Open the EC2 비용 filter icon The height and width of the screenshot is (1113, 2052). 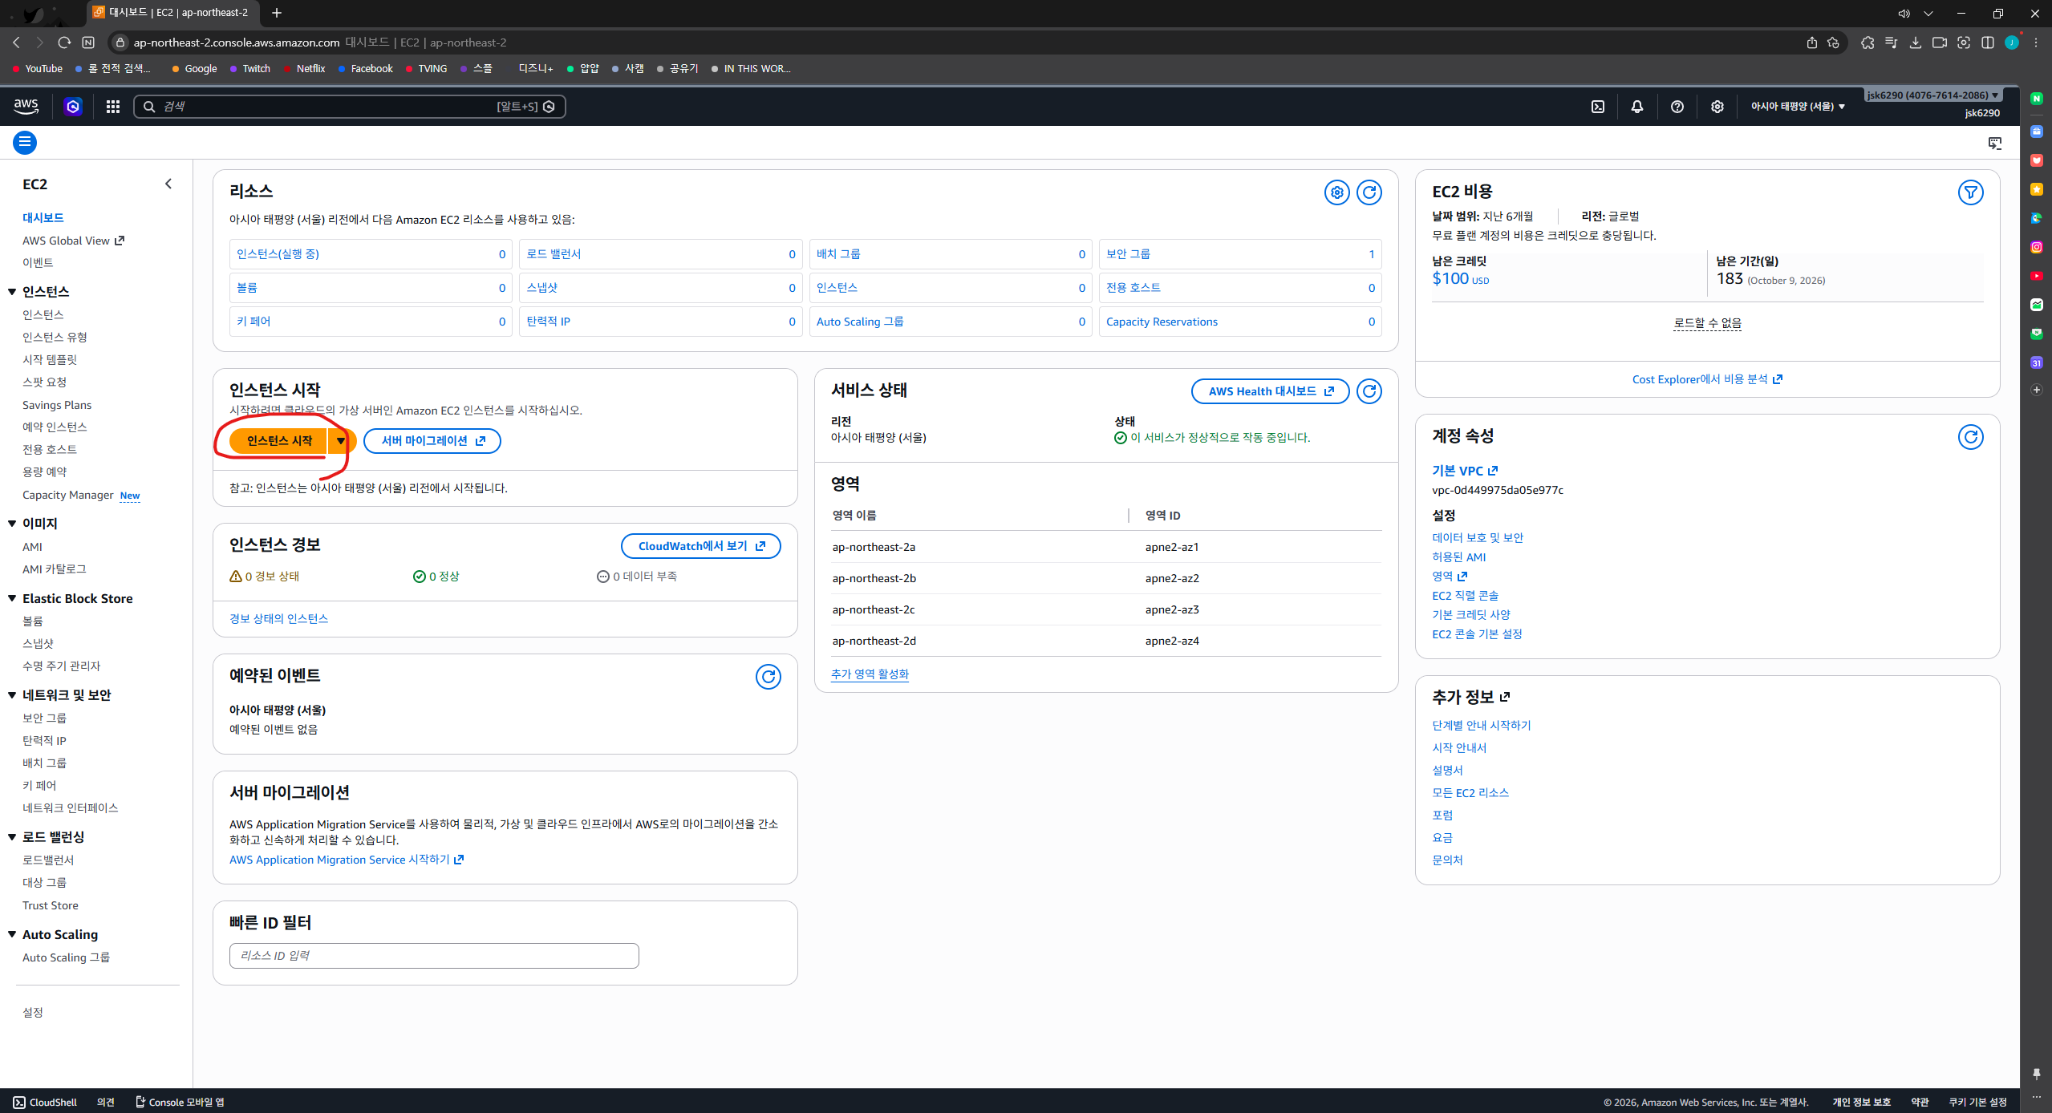[x=1971, y=192]
